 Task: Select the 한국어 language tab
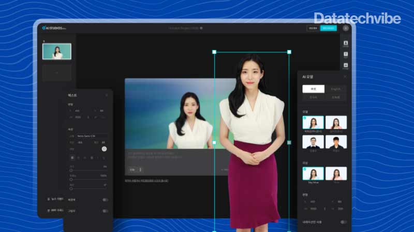[314, 97]
